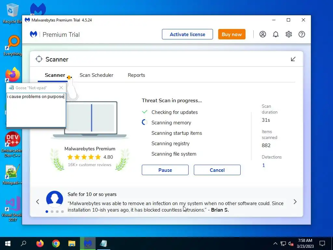Show the next customer review
This screenshot has width=333, height=250.
click(x=295, y=202)
